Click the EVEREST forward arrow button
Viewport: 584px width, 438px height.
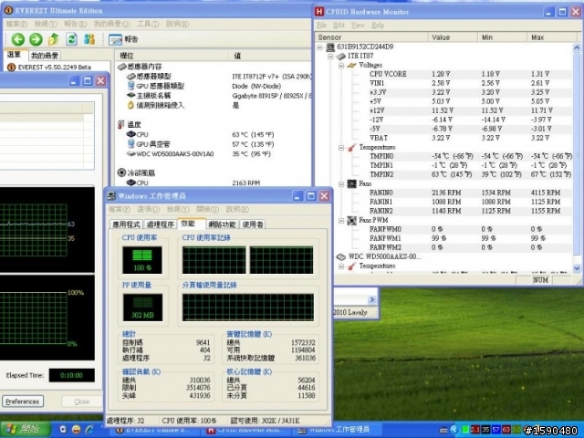click(x=36, y=39)
